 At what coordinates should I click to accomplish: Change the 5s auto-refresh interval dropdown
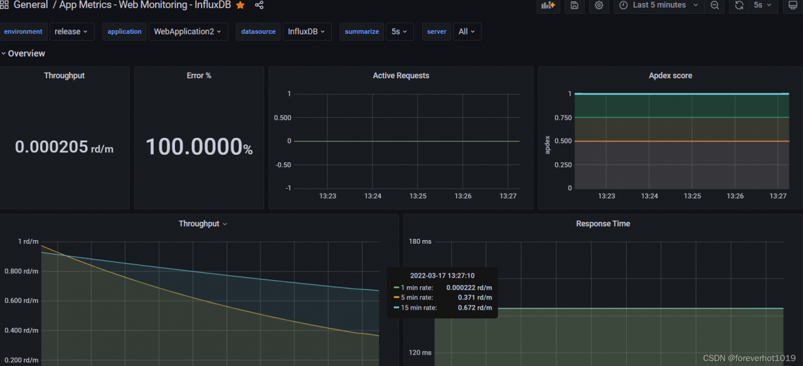(762, 6)
